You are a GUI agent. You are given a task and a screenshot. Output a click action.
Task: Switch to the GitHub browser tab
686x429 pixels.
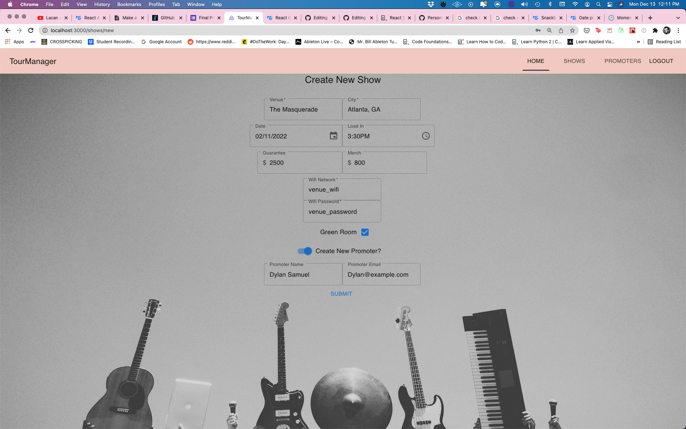tap(167, 18)
